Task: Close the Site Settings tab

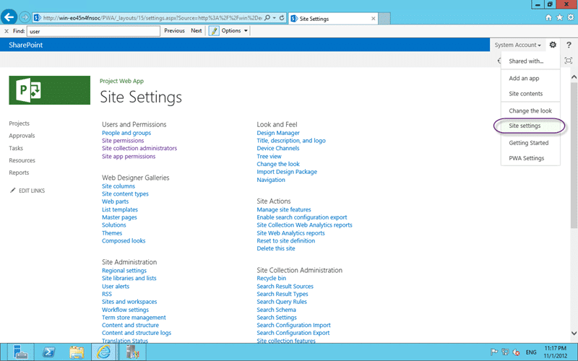Action: [x=373, y=19]
